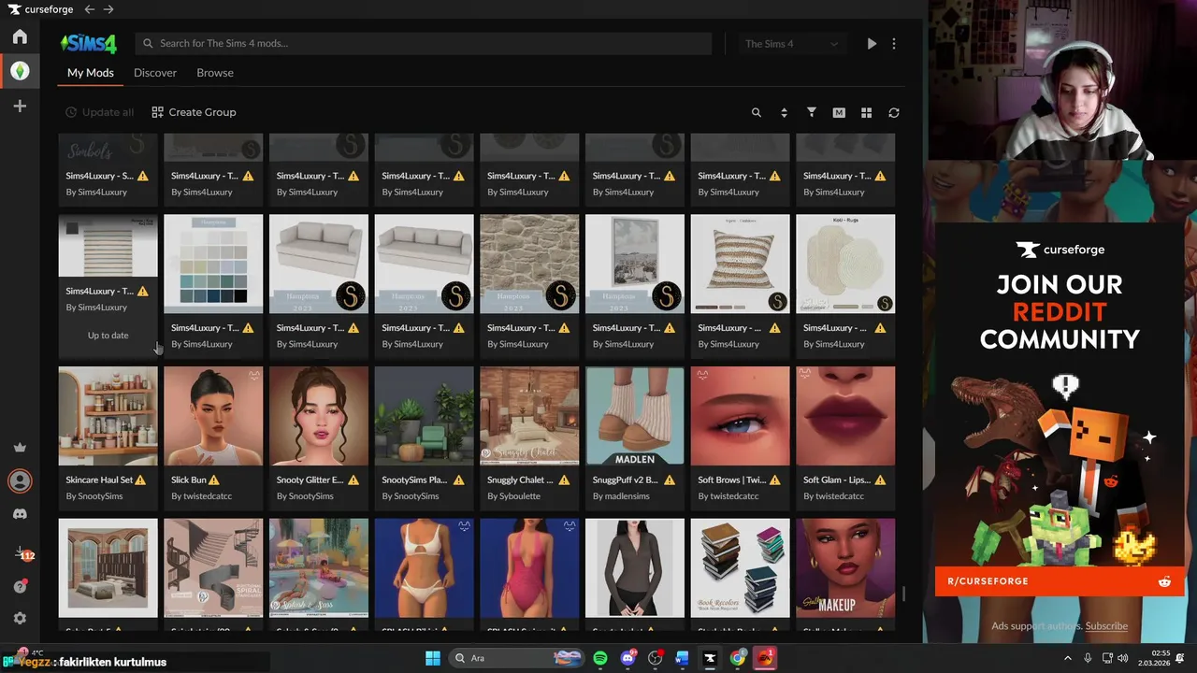The width and height of the screenshot is (1197, 673).
Task: Switch to the Discover tab
Action: tap(155, 73)
